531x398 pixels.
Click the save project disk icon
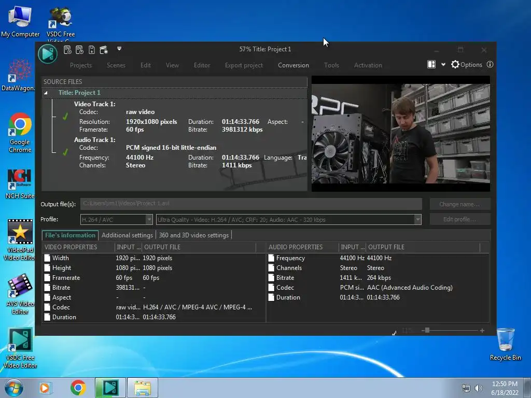92,50
